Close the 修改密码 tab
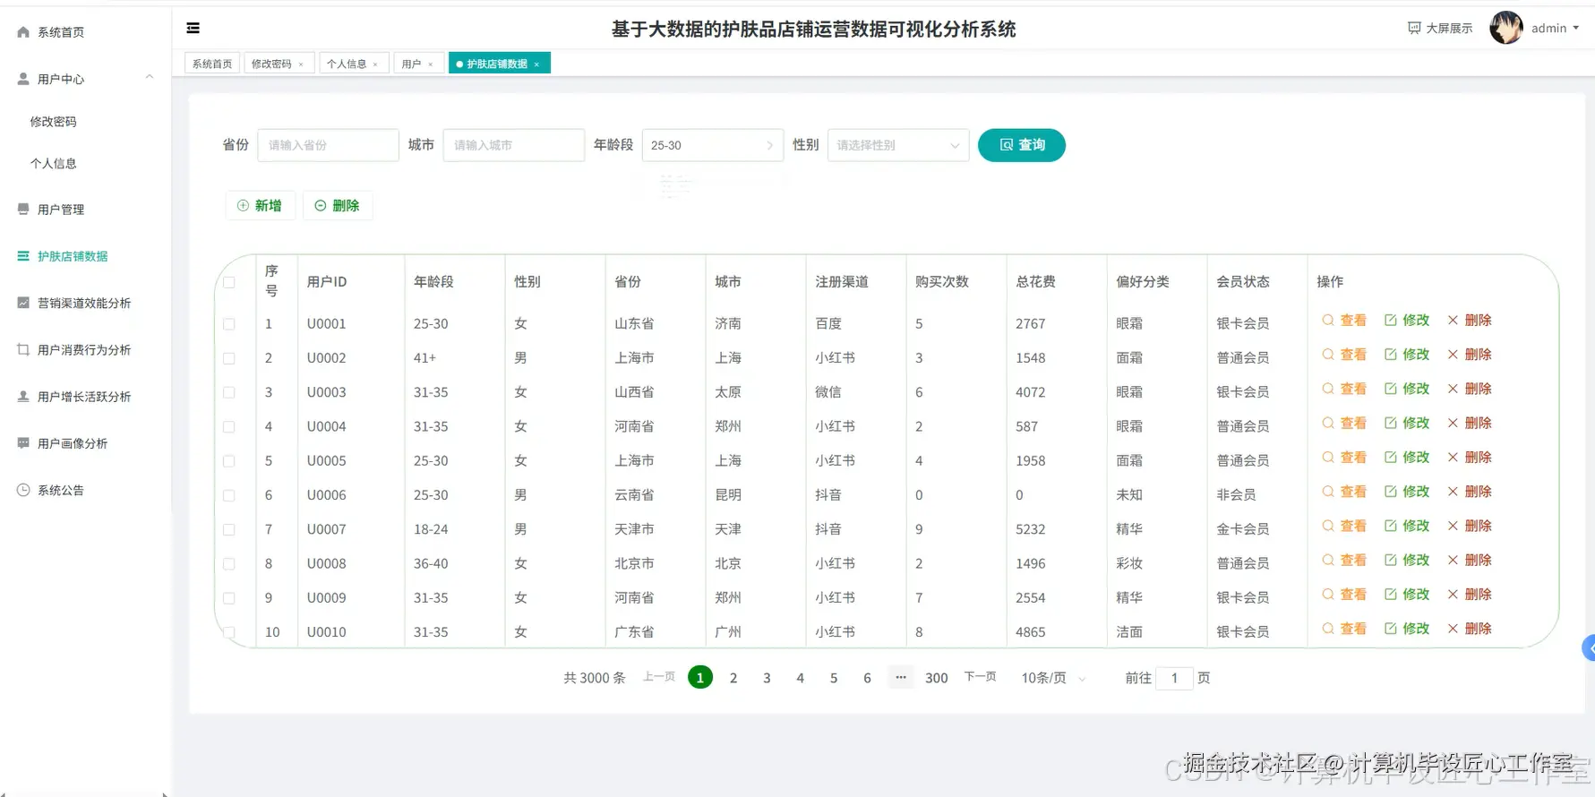 coord(301,64)
